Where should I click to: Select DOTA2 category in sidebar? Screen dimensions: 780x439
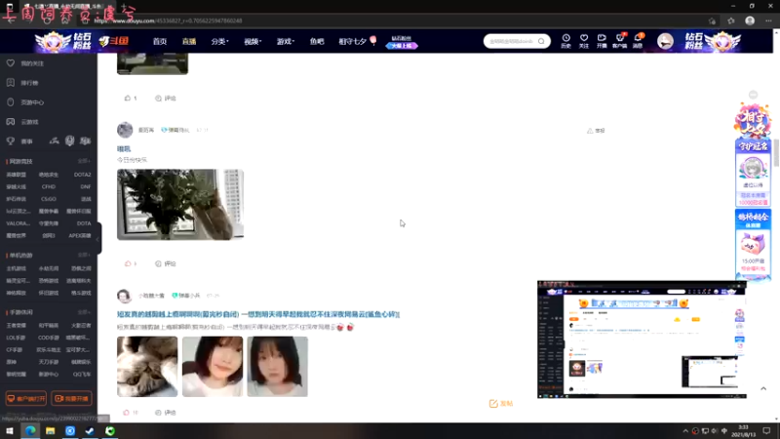pos(82,175)
